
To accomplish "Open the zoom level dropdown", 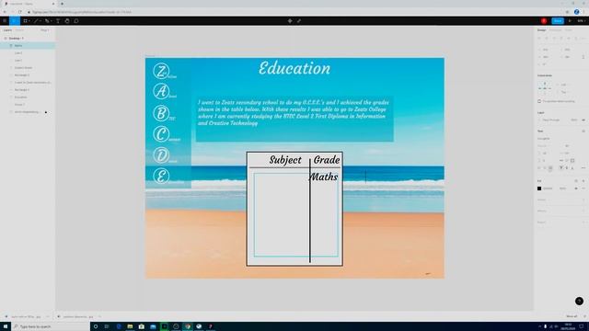I will click(x=581, y=21).
